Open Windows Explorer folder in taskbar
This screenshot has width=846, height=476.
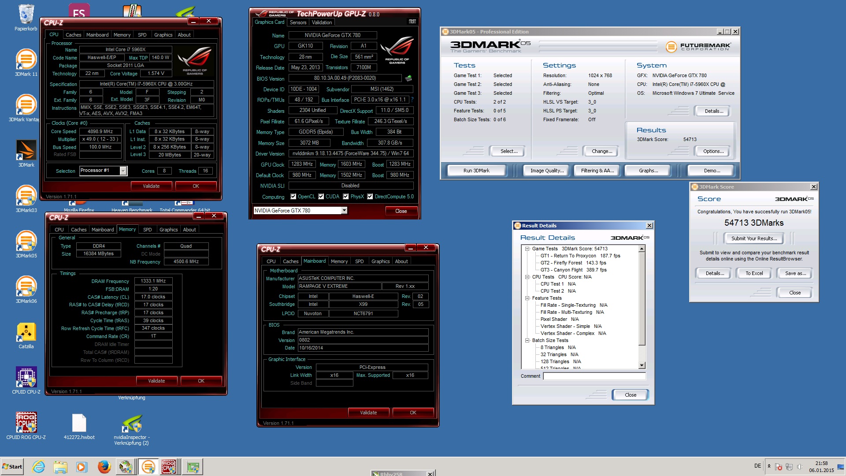pyautogui.click(x=60, y=467)
